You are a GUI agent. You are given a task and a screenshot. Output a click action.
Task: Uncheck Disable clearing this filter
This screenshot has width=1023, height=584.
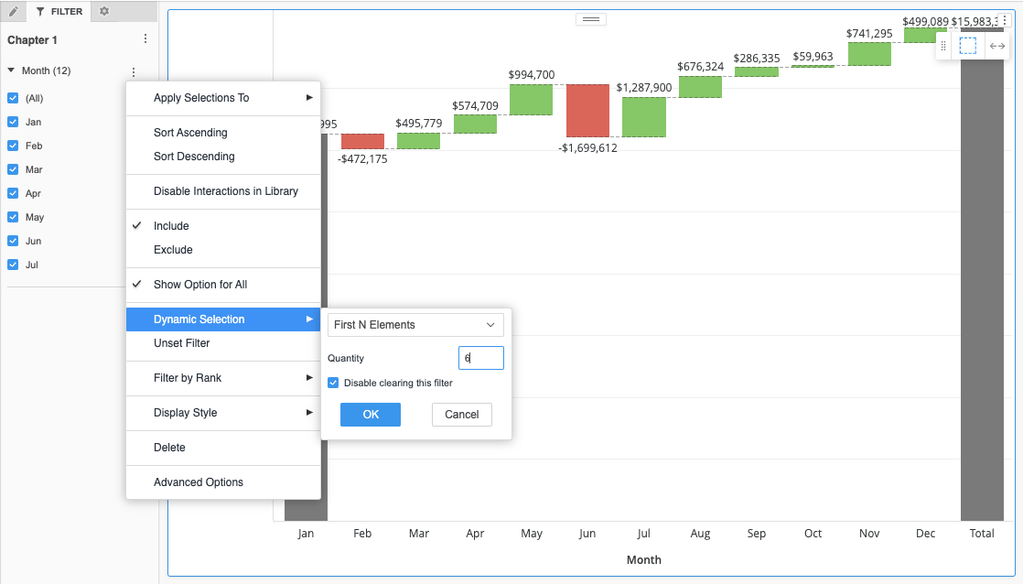click(334, 383)
